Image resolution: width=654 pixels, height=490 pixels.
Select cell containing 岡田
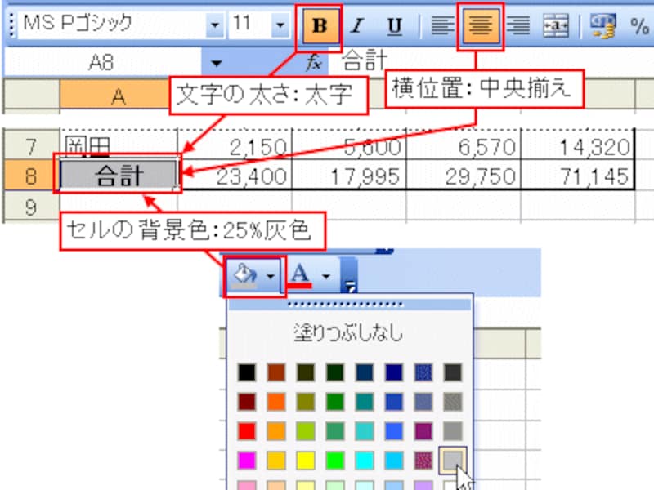tap(119, 146)
